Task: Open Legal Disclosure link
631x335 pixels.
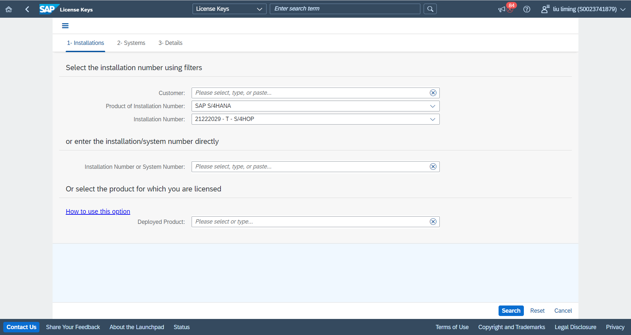Action: [x=575, y=327]
